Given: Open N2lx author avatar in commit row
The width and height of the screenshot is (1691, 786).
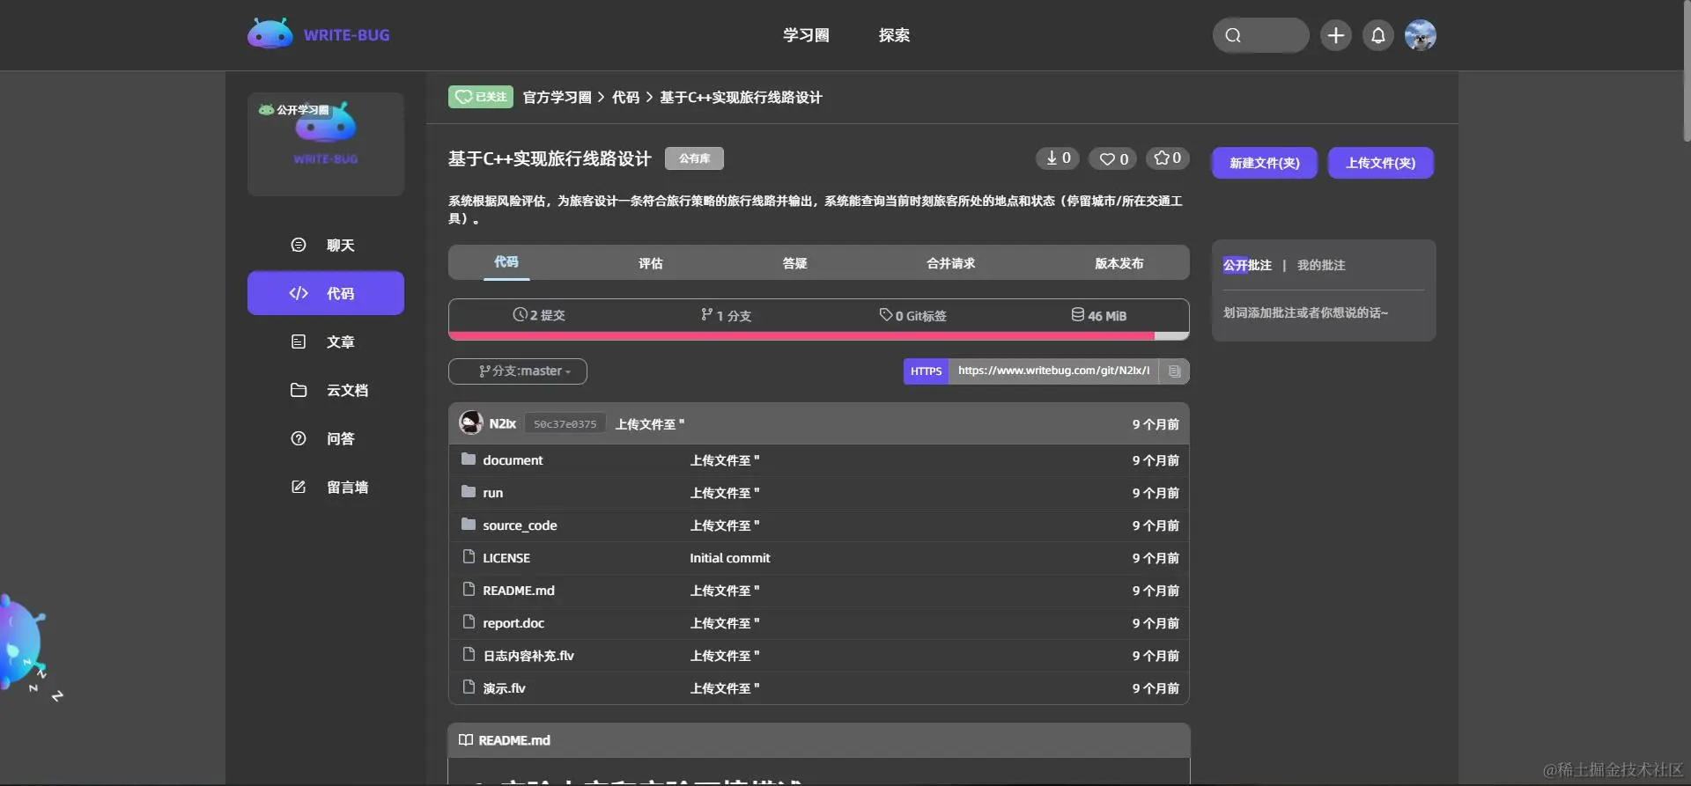Looking at the screenshot, I should (471, 423).
